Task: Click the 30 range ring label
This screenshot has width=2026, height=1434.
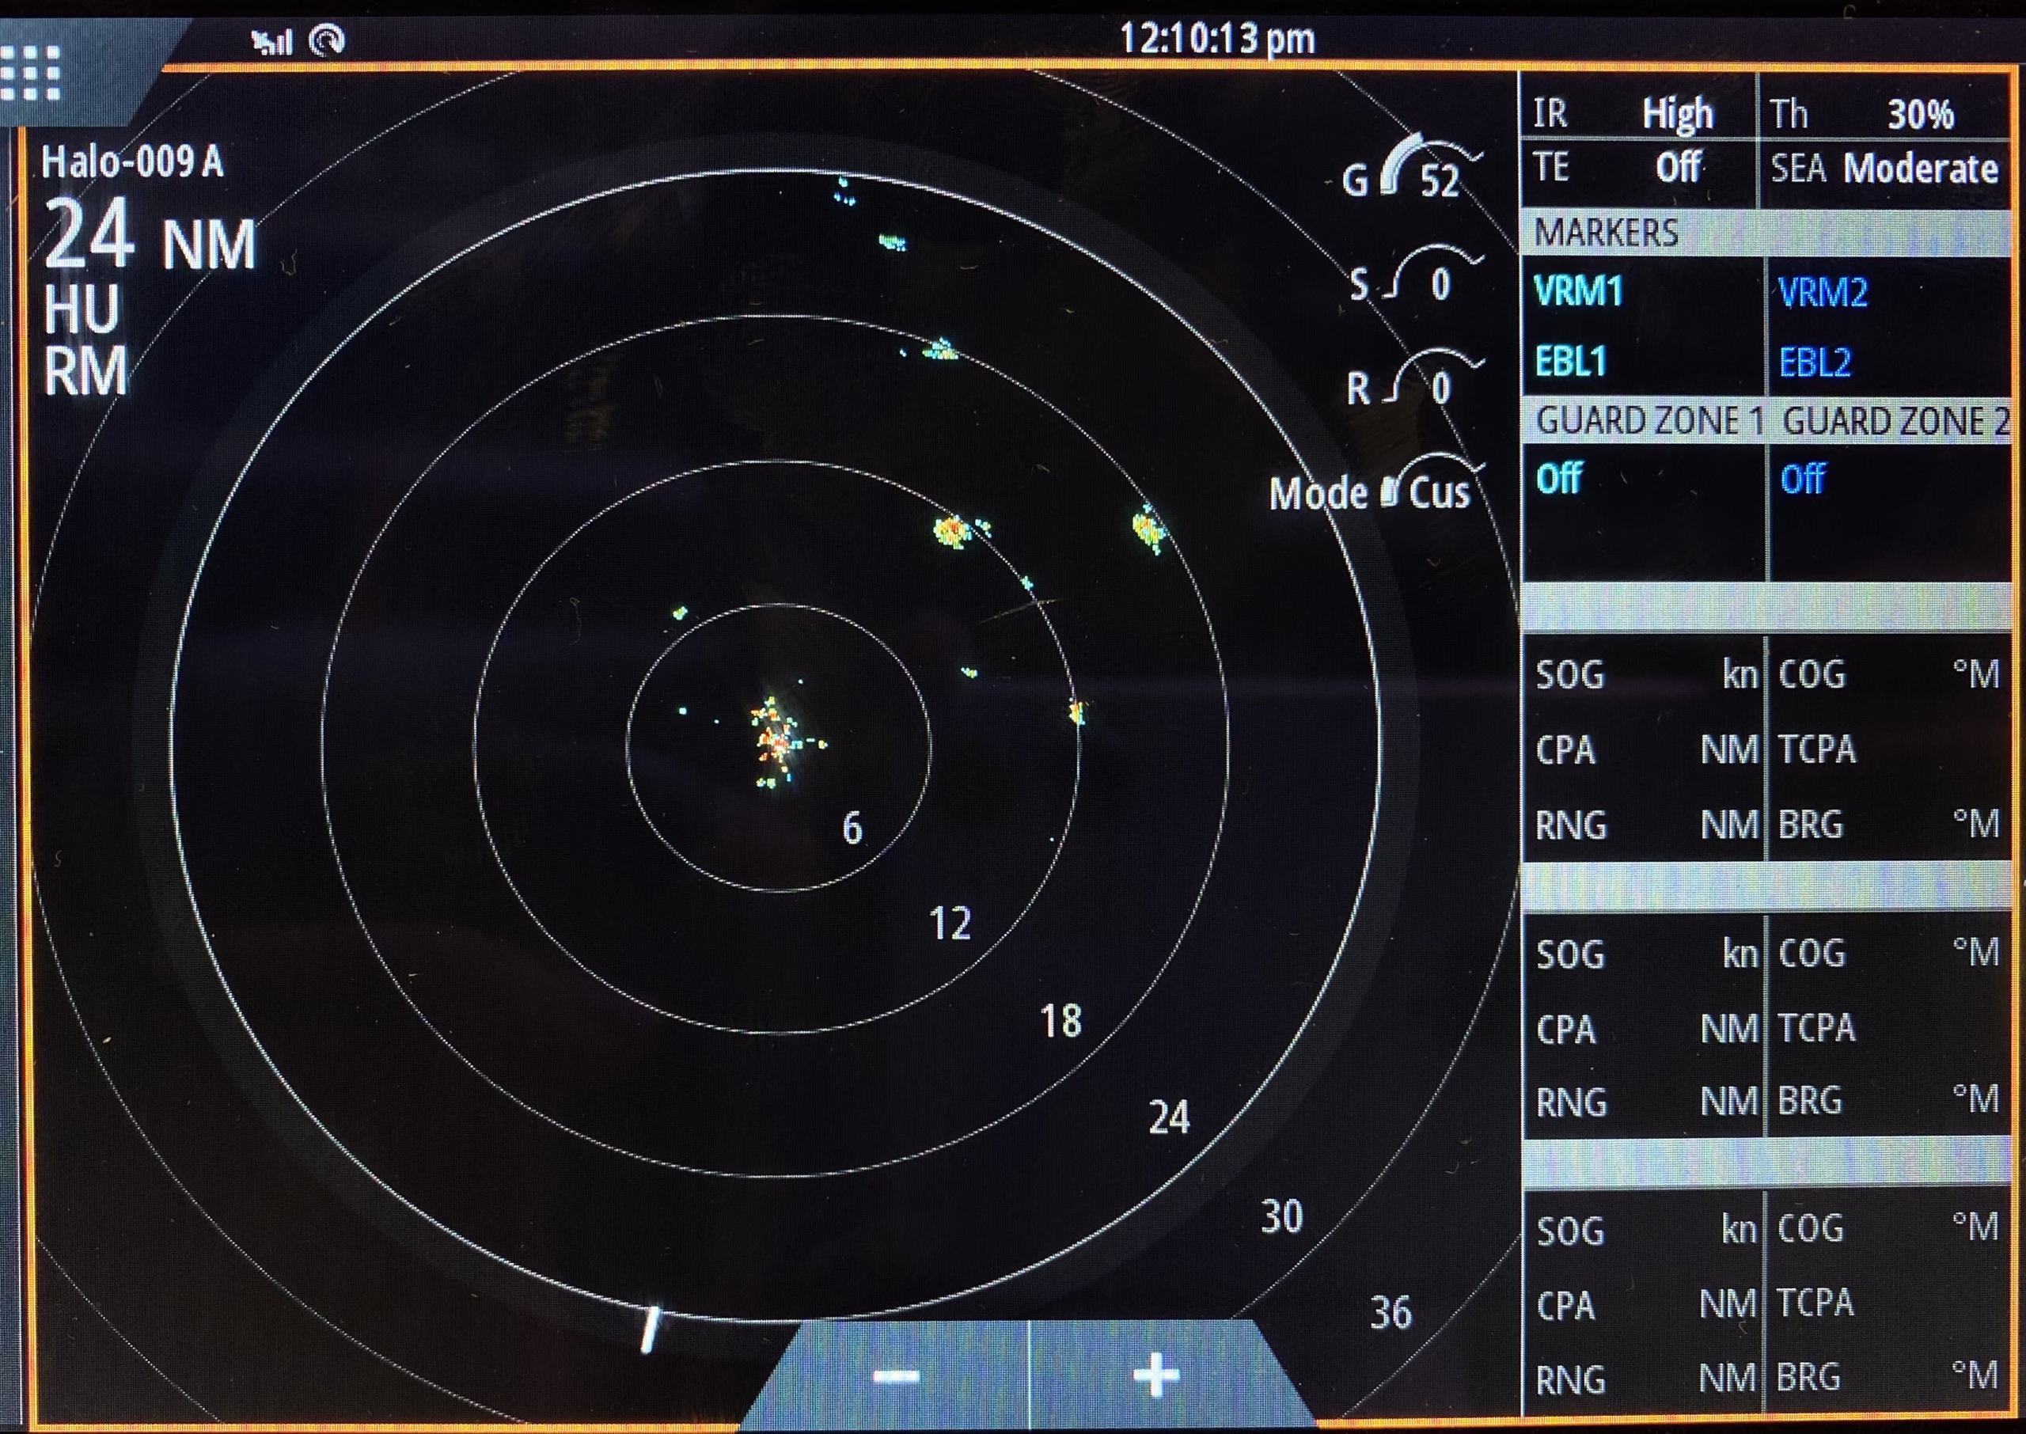Action: click(x=1282, y=1217)
